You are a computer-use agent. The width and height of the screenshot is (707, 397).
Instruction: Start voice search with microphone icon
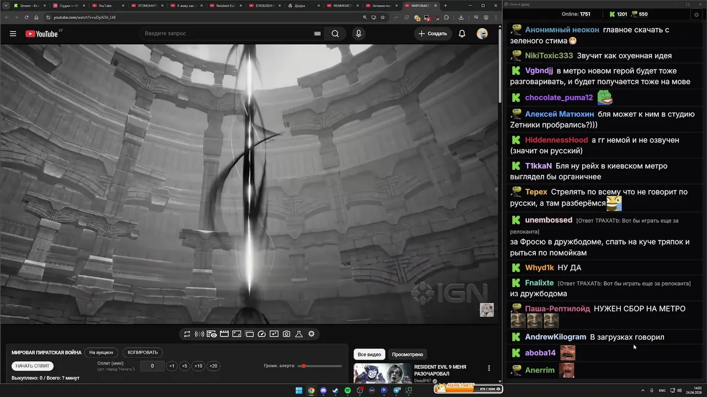[x=358, y=34]
